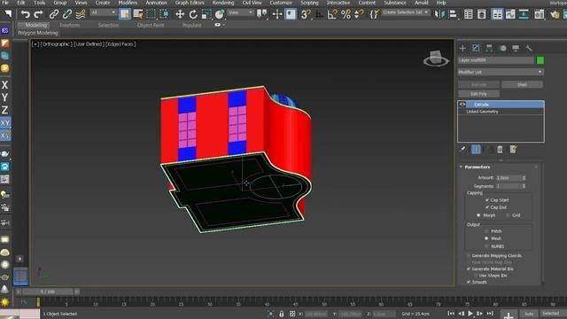Click the Edit Poly modifier button
Viewport: 567px width, 319px height.
(478, 94)
